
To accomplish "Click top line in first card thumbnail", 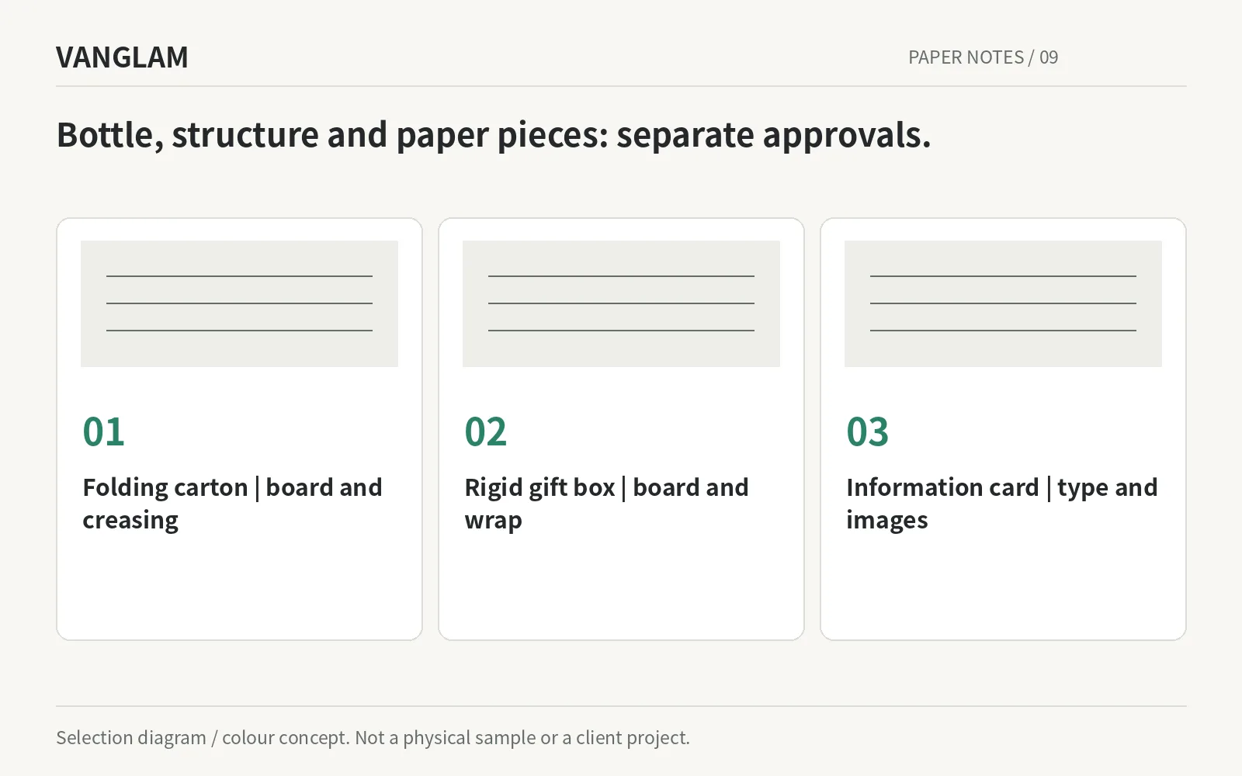I will (x=239, y=276).
